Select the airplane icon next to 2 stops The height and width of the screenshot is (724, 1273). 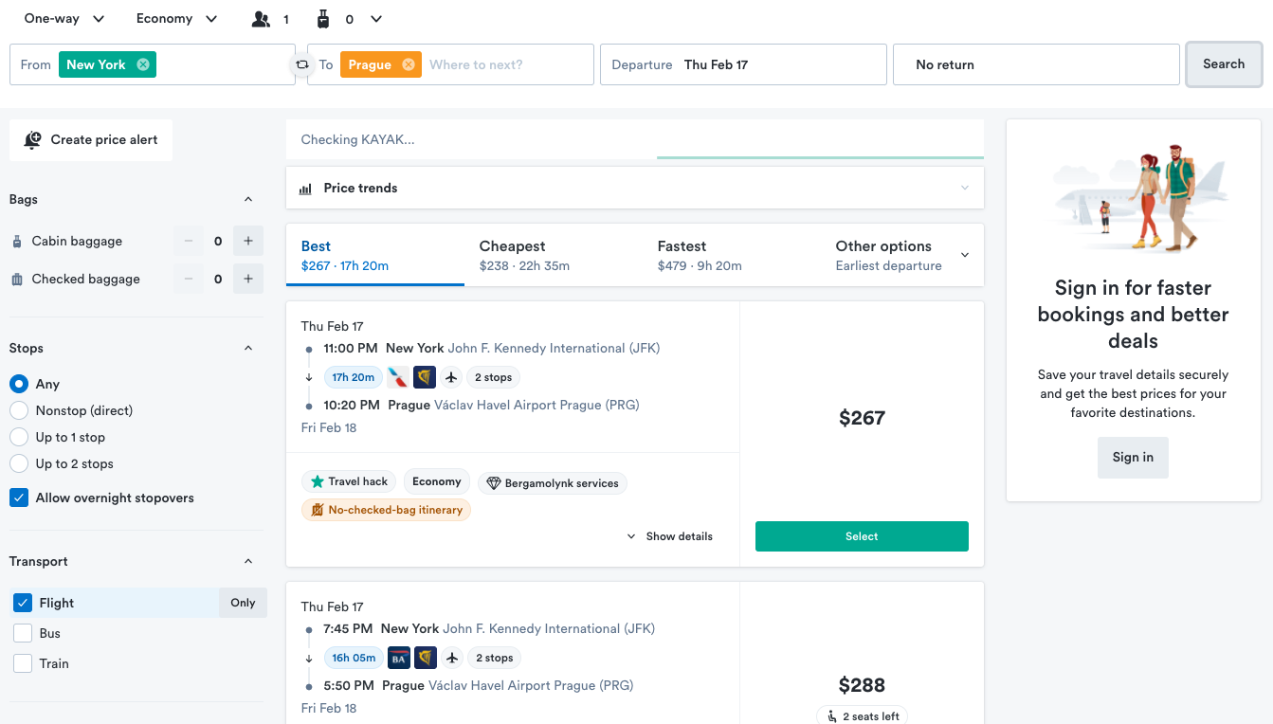click(x=451, y=376)
